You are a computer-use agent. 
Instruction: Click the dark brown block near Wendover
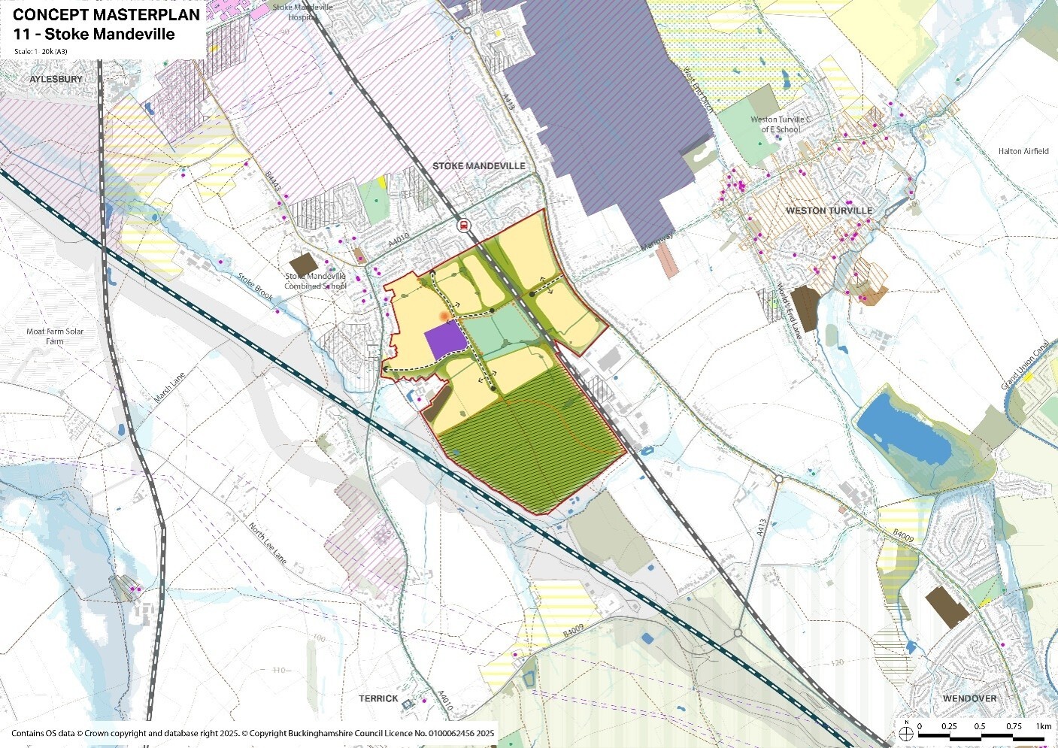coord(947,607)
